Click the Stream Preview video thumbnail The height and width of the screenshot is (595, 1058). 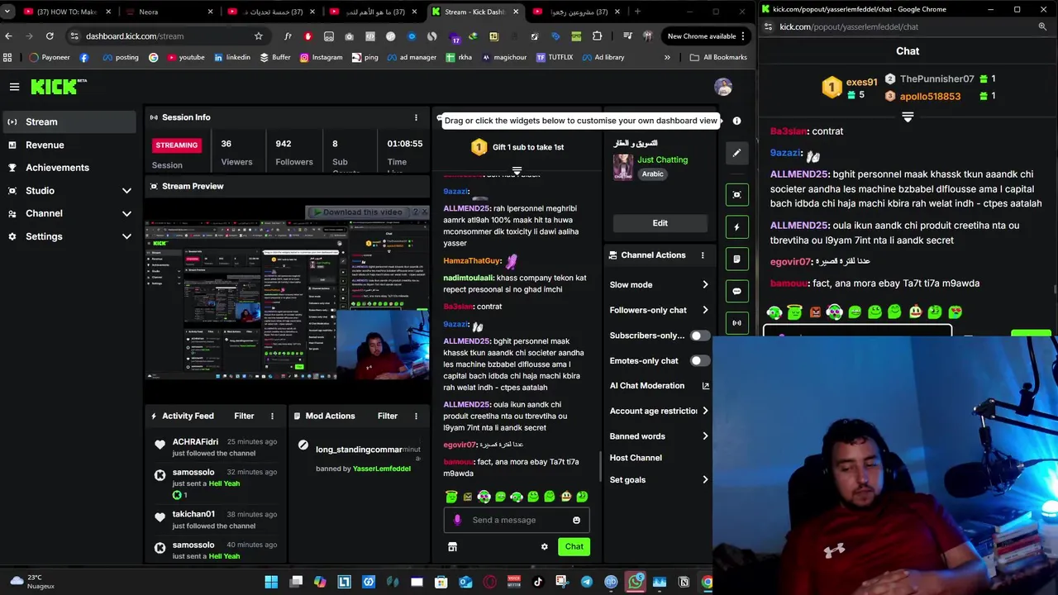point(288,291)
